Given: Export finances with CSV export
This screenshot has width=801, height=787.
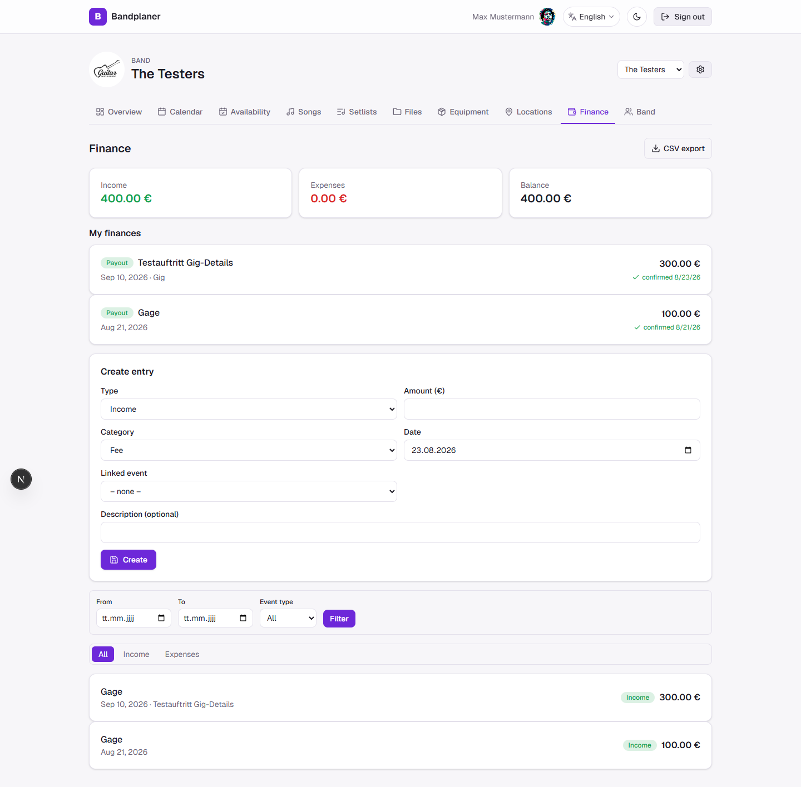Looking at the screenshot, I should [678, 148].
